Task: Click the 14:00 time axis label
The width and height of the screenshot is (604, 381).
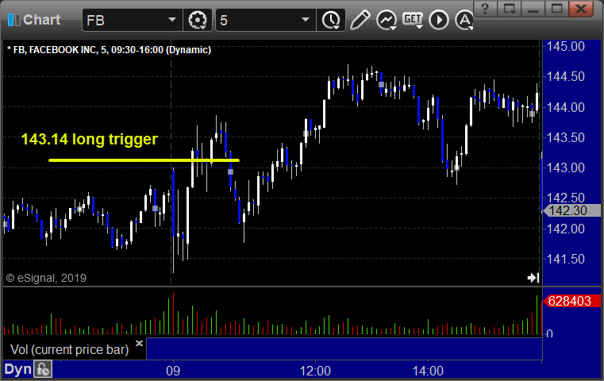Action: pos(428,371)
